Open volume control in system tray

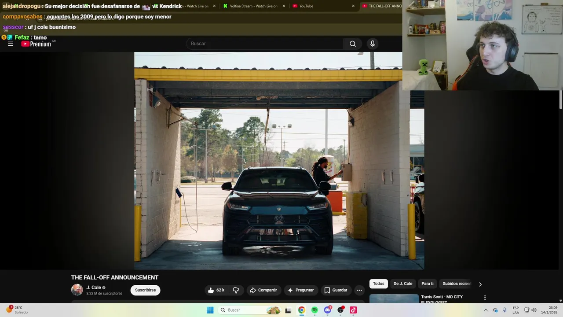[534, 310]
